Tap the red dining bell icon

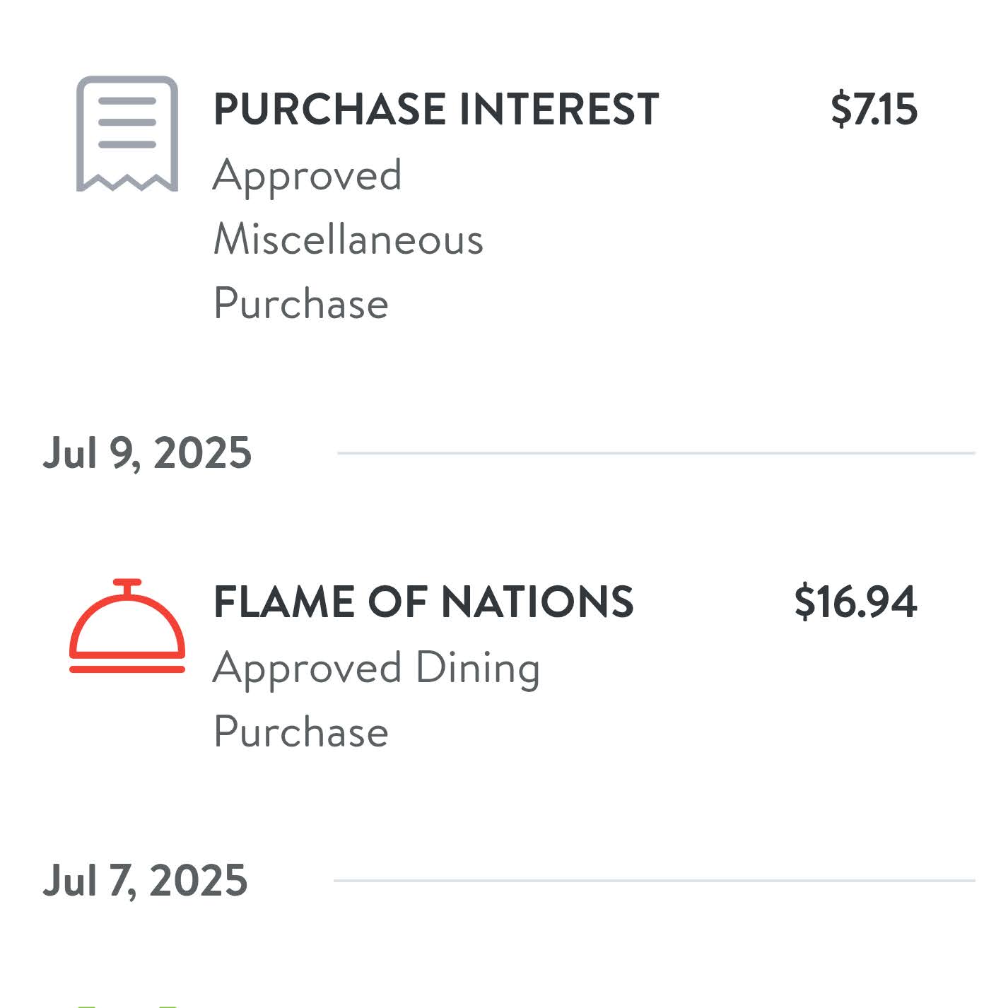click(x=127, y=626)
